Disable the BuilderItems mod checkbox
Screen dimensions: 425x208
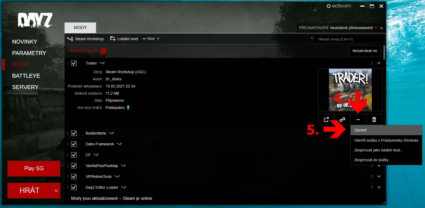click(74, 133)
